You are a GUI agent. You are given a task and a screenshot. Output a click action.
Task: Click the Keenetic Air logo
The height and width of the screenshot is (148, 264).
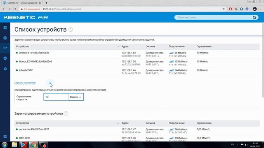[x=26, y=17]
